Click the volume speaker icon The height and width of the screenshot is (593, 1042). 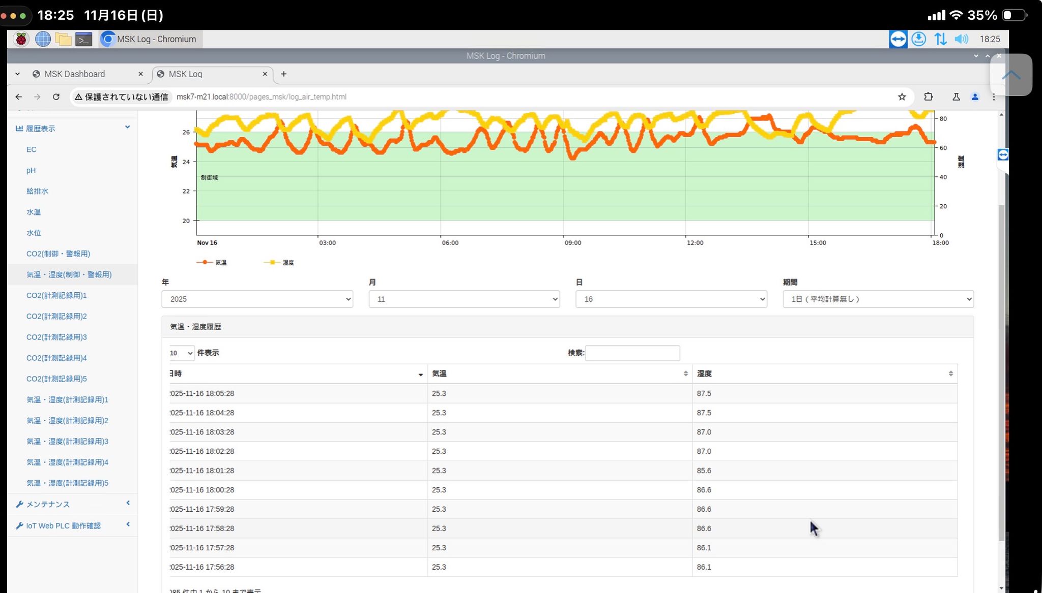tap(961, 39)
